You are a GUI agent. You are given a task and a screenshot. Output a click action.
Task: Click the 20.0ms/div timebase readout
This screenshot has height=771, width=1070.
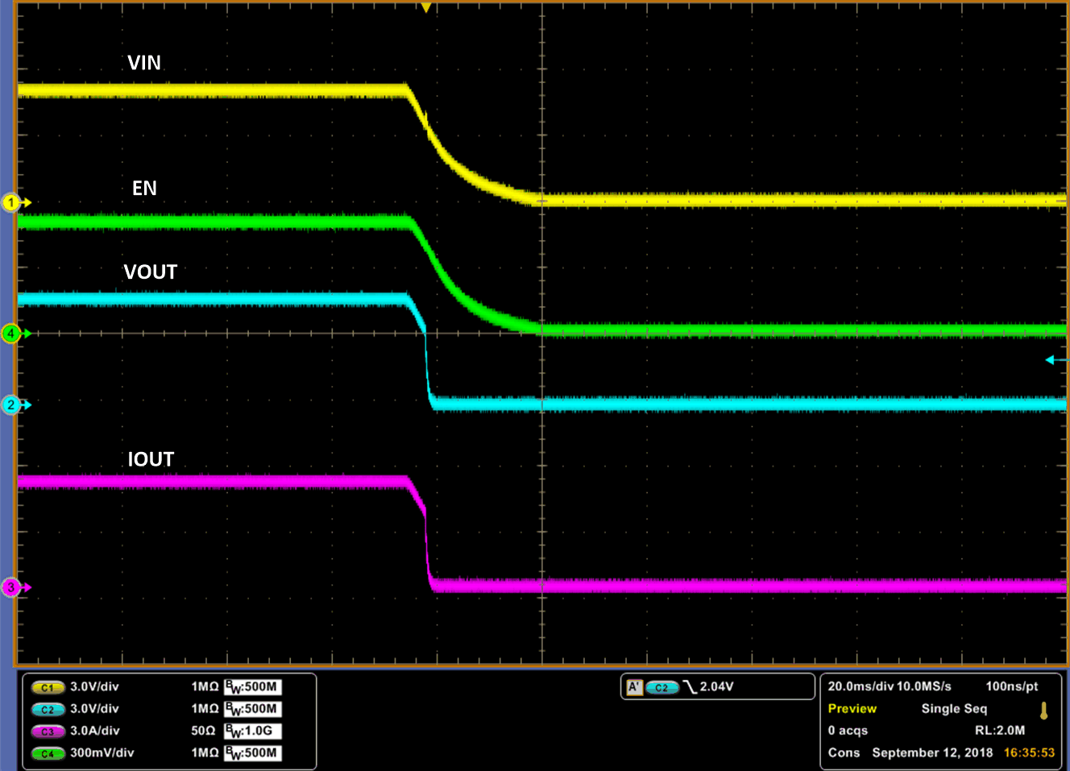click(861, 686)
